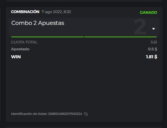Click the Identificación de ticket text

(x=29, y=114)
